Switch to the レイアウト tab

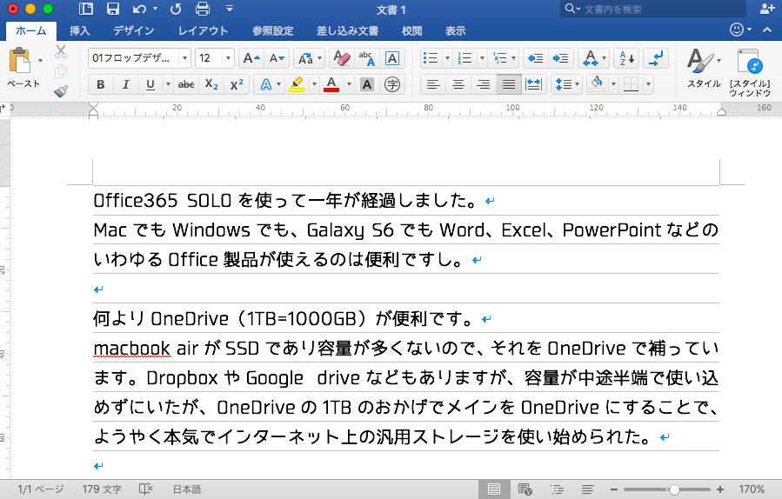click(203, 31)
